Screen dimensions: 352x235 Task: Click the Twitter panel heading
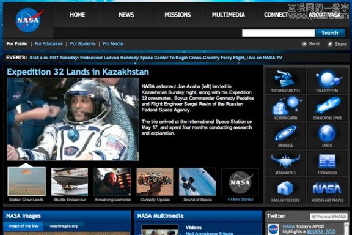pyautogui.click(x=276, y=216)
